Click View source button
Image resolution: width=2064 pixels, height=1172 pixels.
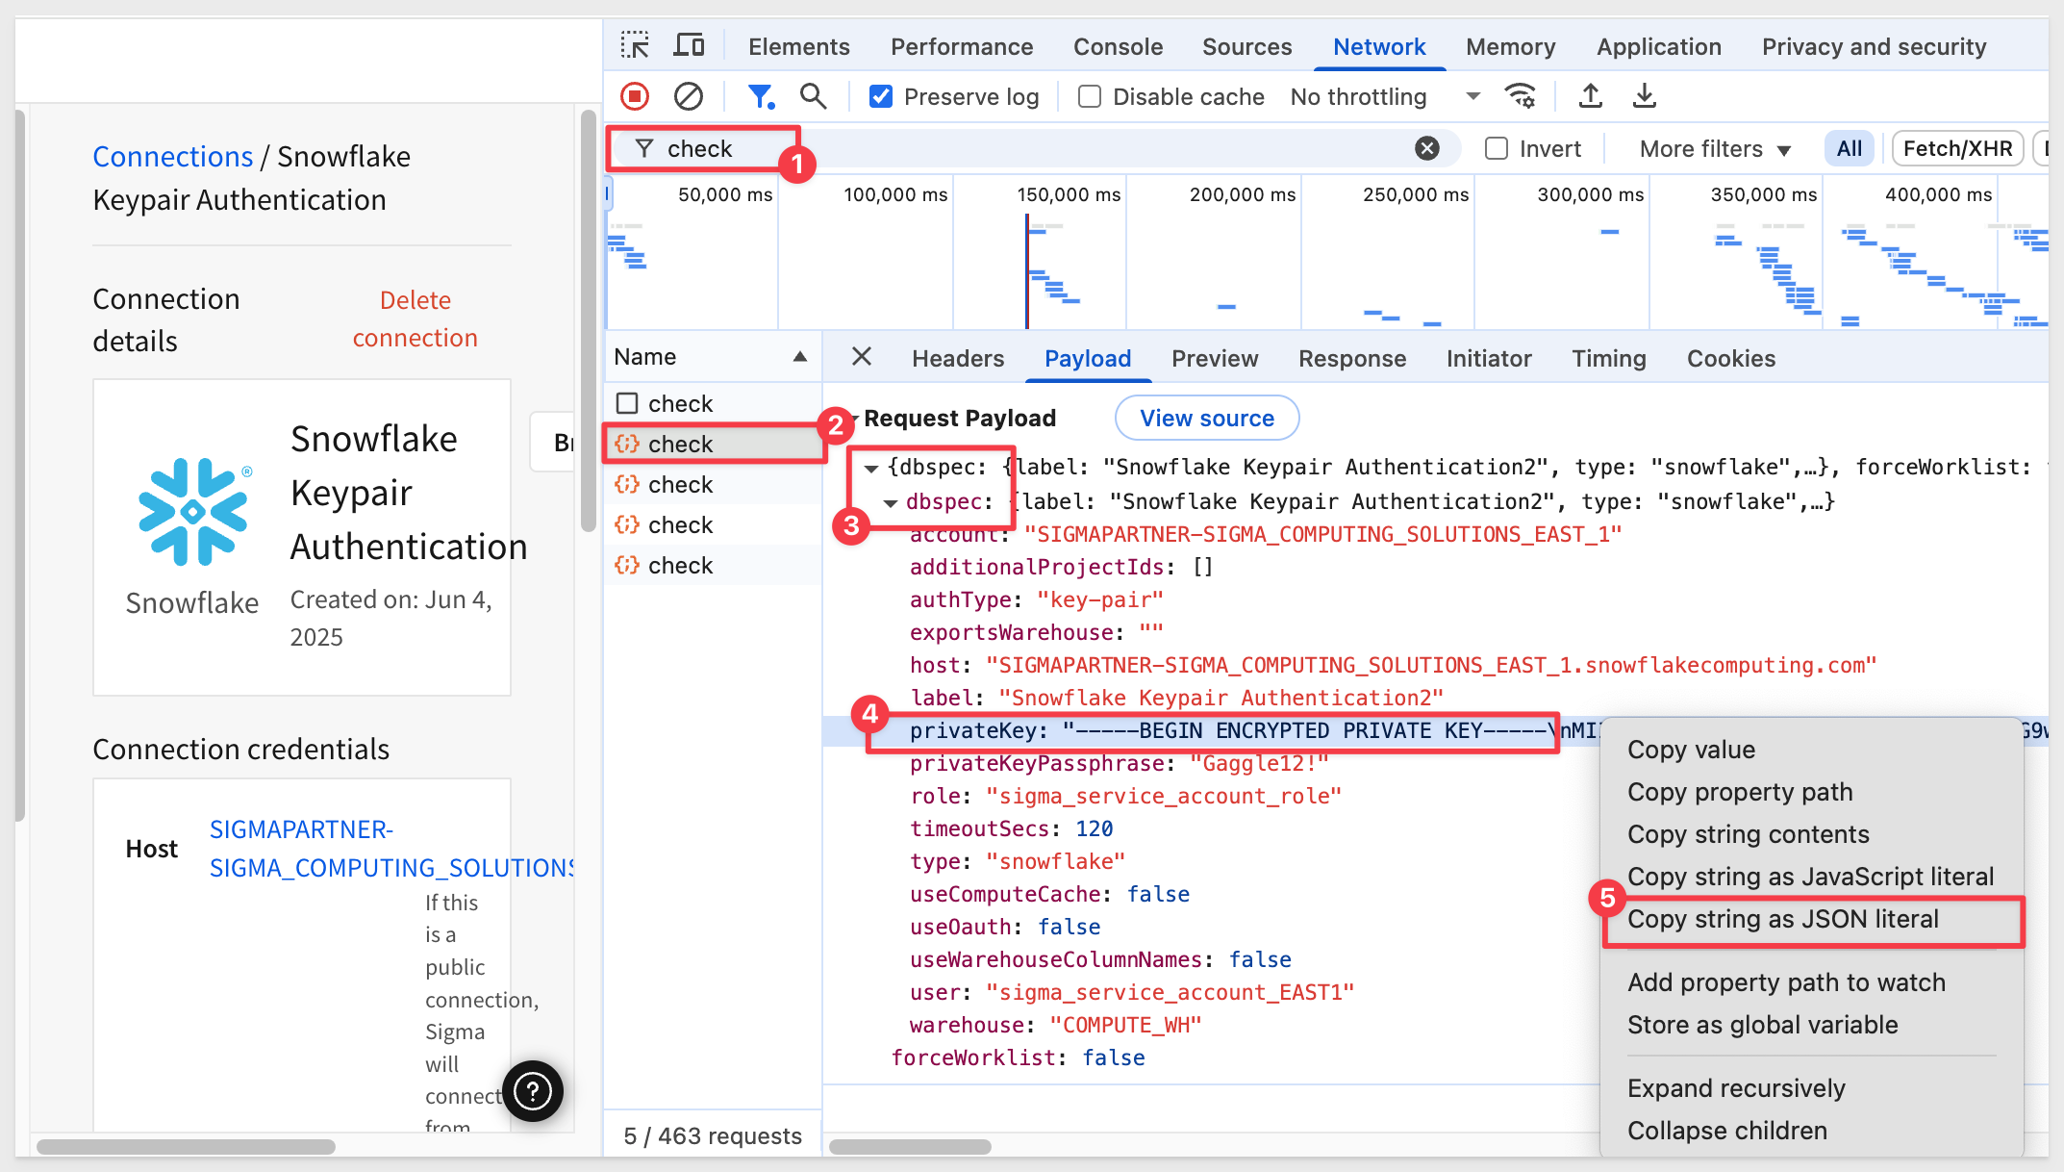click(1207, 419)
